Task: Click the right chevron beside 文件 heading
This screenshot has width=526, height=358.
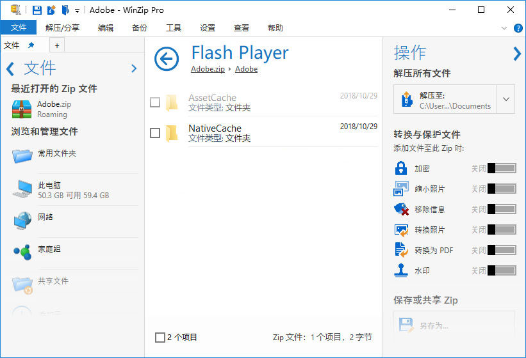Action: coord(134,68)
